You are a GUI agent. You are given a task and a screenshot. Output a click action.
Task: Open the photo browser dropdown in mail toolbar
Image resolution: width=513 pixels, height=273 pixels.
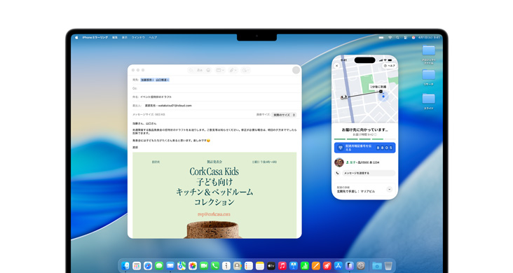click(x=245, y=70)
